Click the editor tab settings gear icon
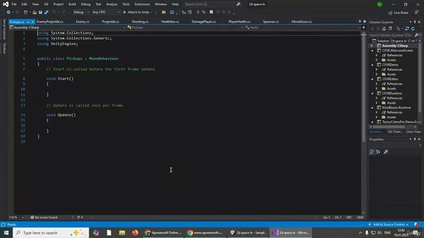The width and height of the screenshot is (424, 238). (x=364, y=22)
